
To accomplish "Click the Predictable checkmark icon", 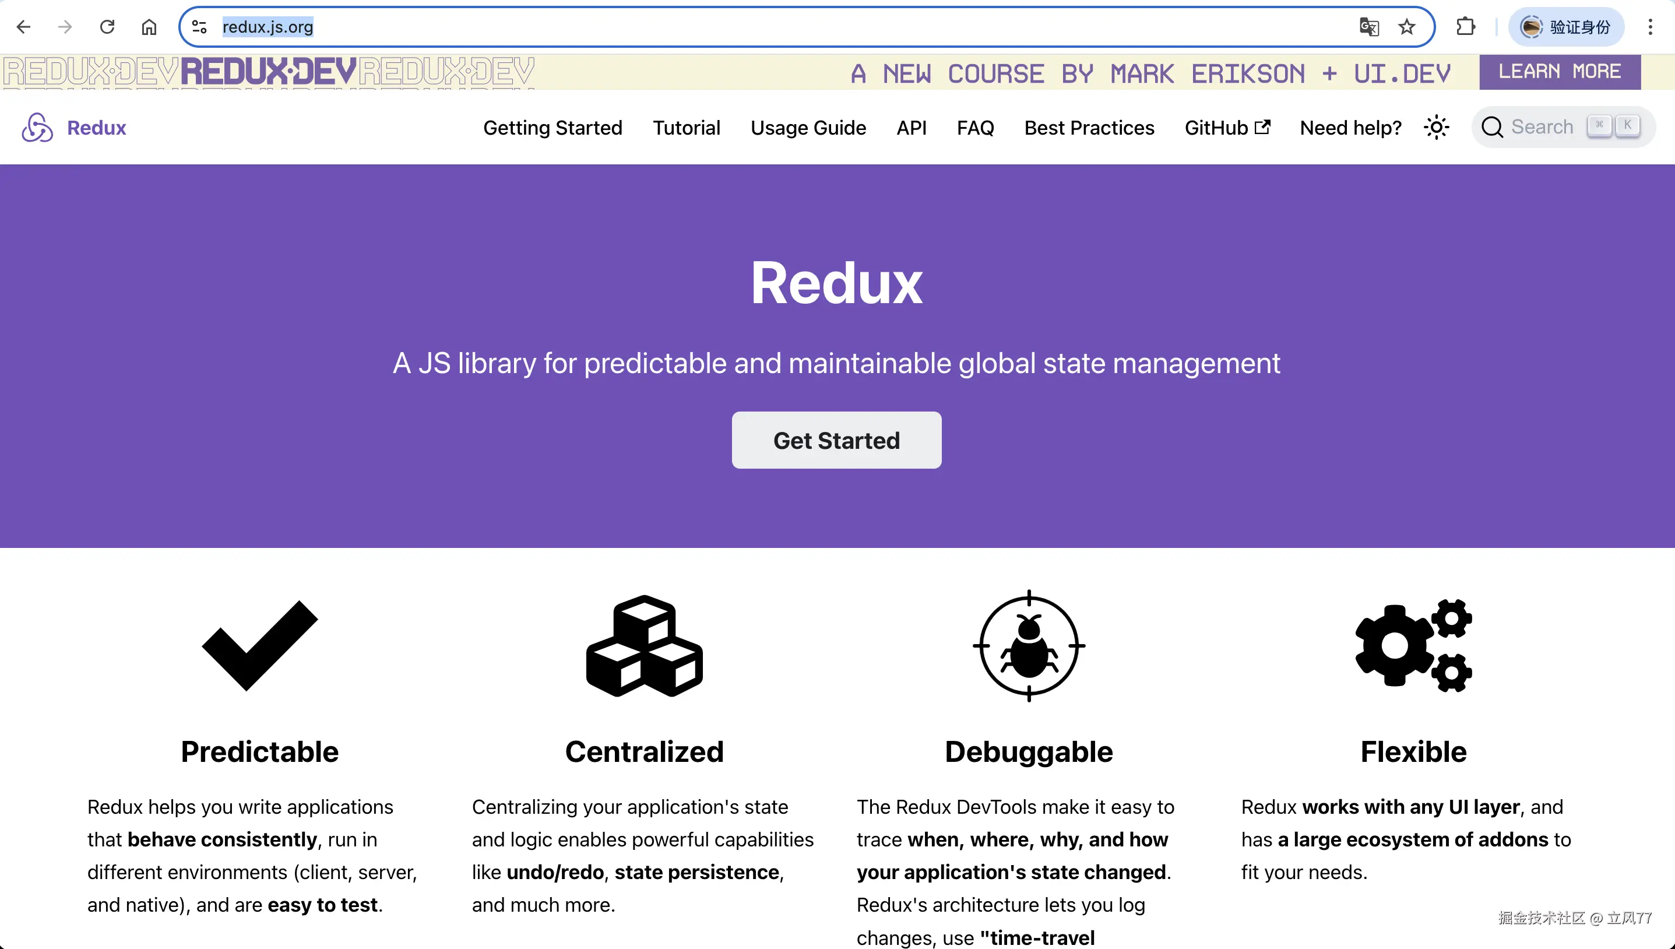I will (x=260, y=645).
